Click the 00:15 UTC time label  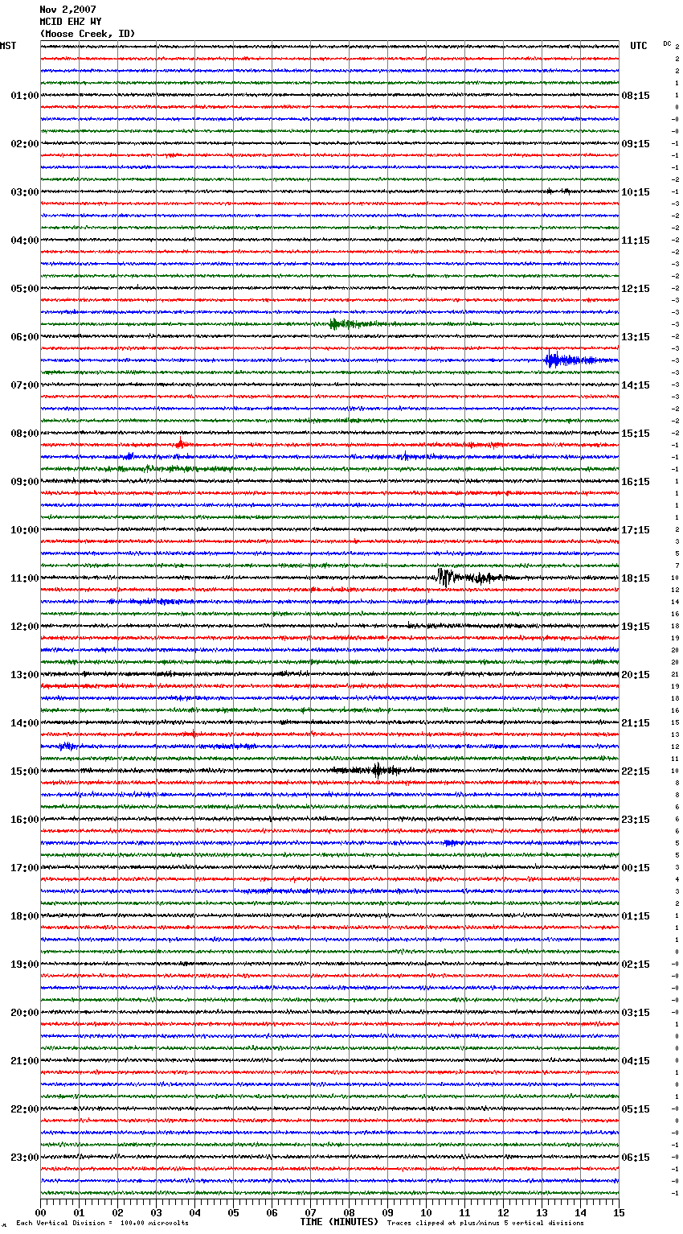(636, 868)
